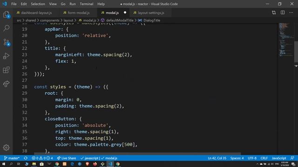Open Microsoft Edge from the taskbar
The image size is (298, 167).
[x=72, y=164]
